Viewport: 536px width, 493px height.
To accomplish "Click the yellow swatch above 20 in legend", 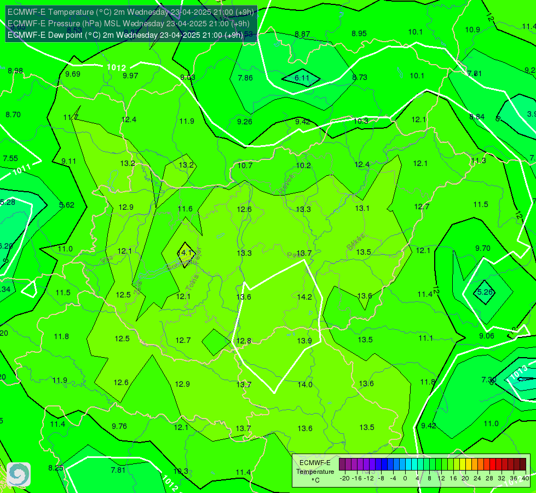I will pyautogui.click(x=463, y=465).
